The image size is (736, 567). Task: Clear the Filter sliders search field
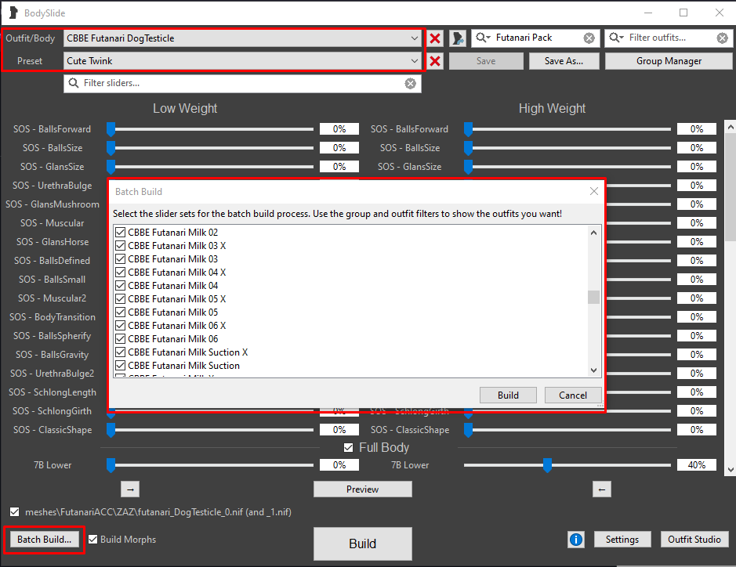[x=410, y=84]
